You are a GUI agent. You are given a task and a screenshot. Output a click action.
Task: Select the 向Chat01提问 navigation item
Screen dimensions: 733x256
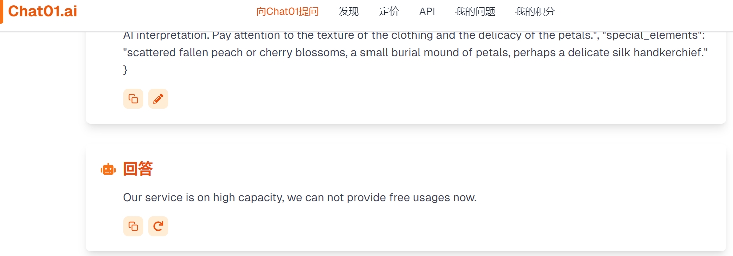[x=287, y=11]
